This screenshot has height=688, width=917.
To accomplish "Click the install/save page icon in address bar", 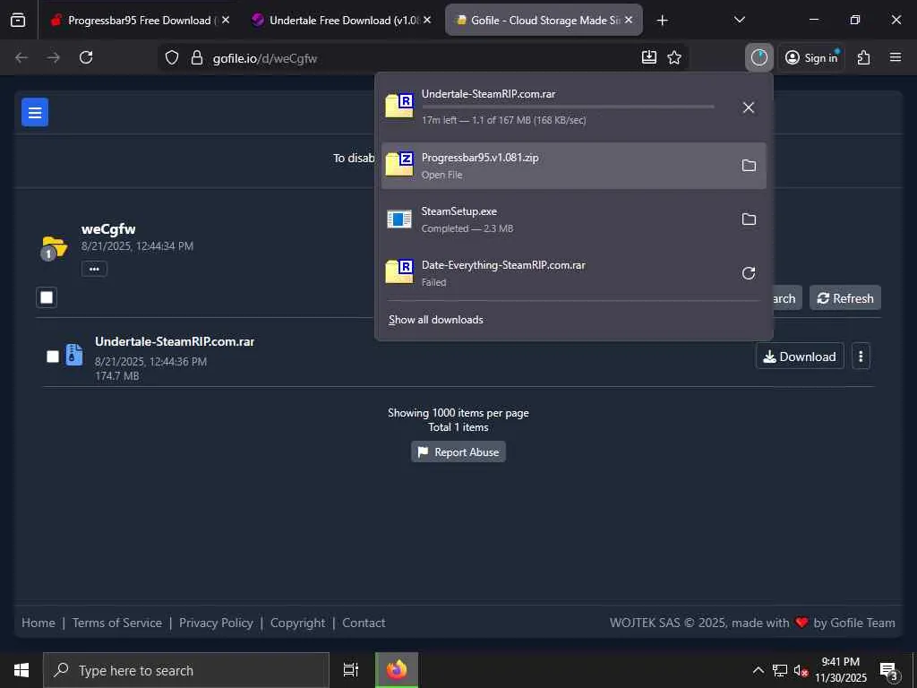I will [x=649, y=57].
